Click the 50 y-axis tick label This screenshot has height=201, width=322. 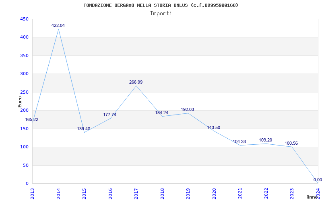pyautogui.click(x=25, y=165)
